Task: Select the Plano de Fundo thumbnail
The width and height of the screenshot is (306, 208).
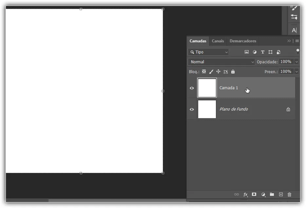Action: click(207, 109)
